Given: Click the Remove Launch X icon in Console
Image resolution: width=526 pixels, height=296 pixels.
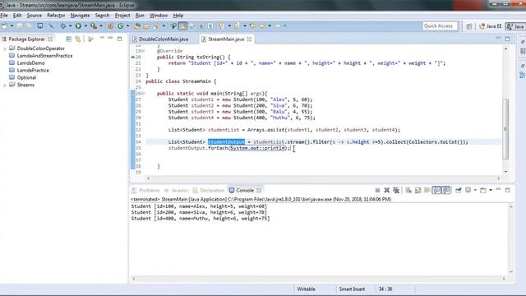Looking at the screenshot, I should point(387,190).
